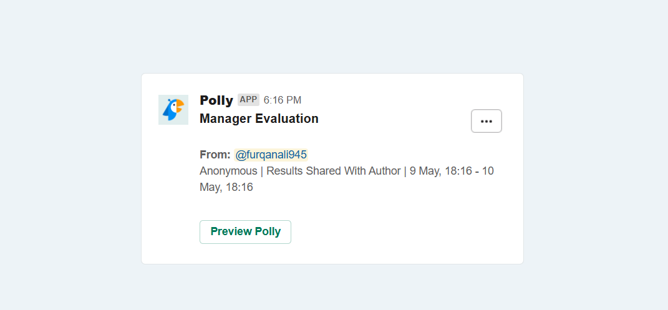
Task: Click empty space below Preview Polly button
Action: pyautogui.click(x=245, y=254)
